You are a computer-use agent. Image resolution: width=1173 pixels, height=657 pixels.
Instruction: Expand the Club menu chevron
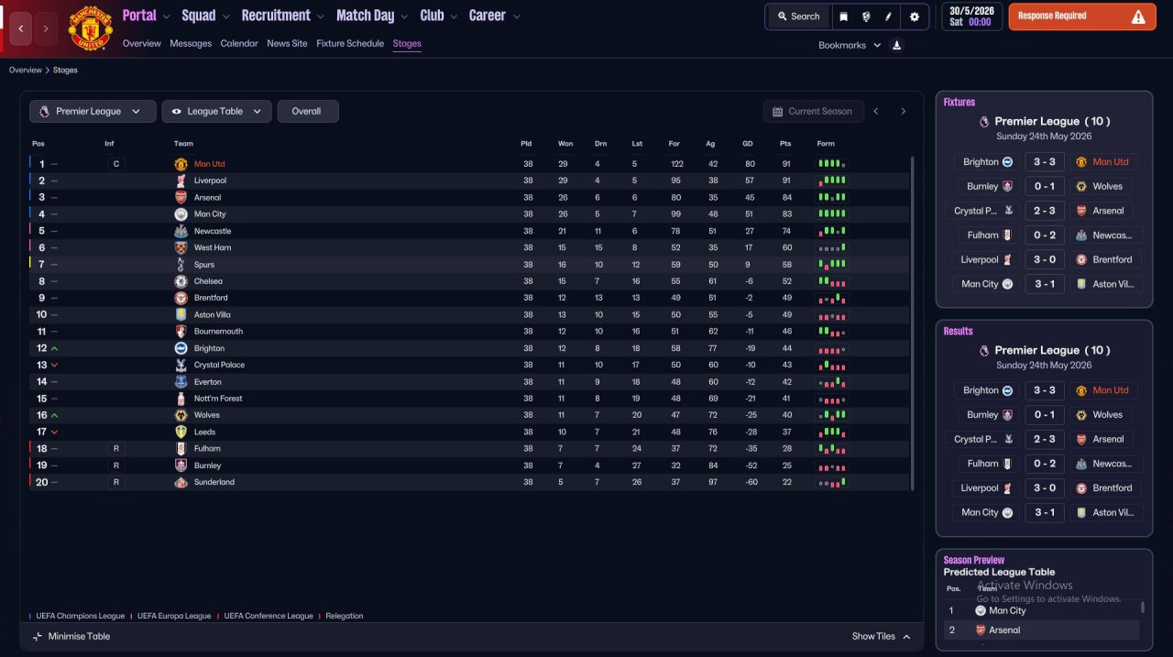453,16
